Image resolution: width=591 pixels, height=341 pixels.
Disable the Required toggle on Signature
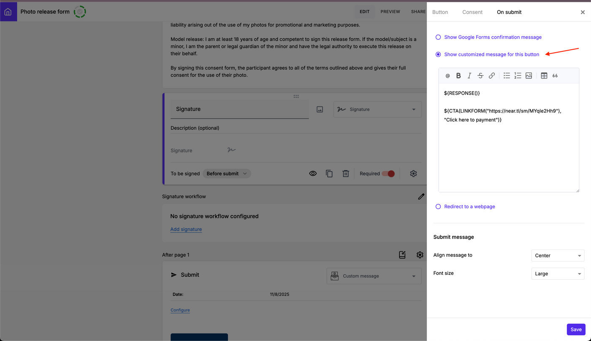pos(388,173)
